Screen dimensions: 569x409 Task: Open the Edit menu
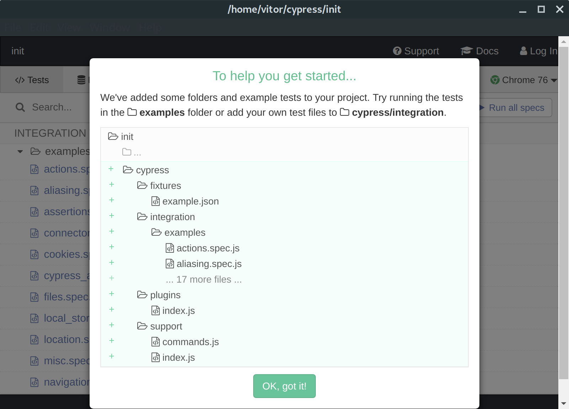(39, 28)
